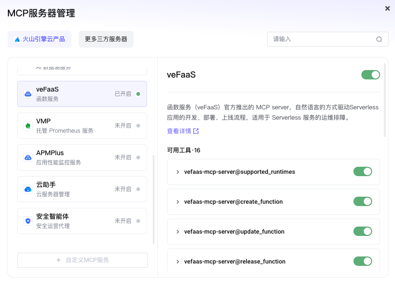The height and width of the screenshot is (285, 395).
Task: Click the external link icon beside 查看详情
Action: pos(196,131)
